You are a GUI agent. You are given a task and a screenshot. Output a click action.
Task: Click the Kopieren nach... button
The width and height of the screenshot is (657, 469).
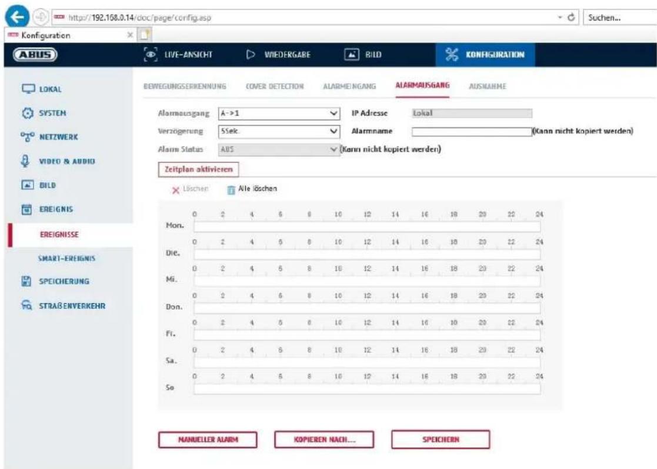pyautogui.click(x=324, y=440)
